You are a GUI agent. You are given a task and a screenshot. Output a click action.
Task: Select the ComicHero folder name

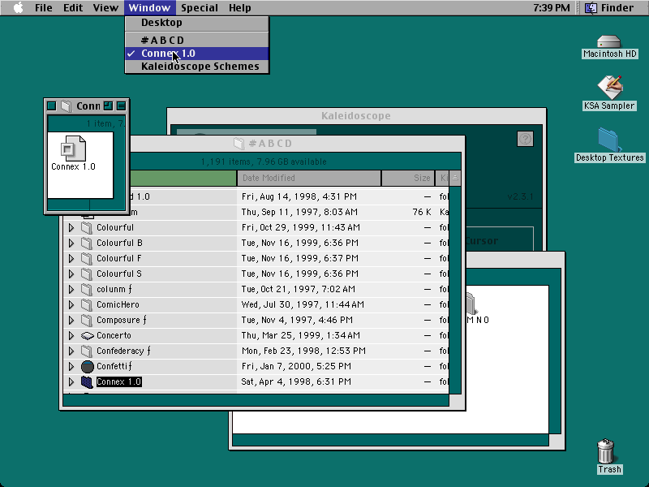[118, 305]
